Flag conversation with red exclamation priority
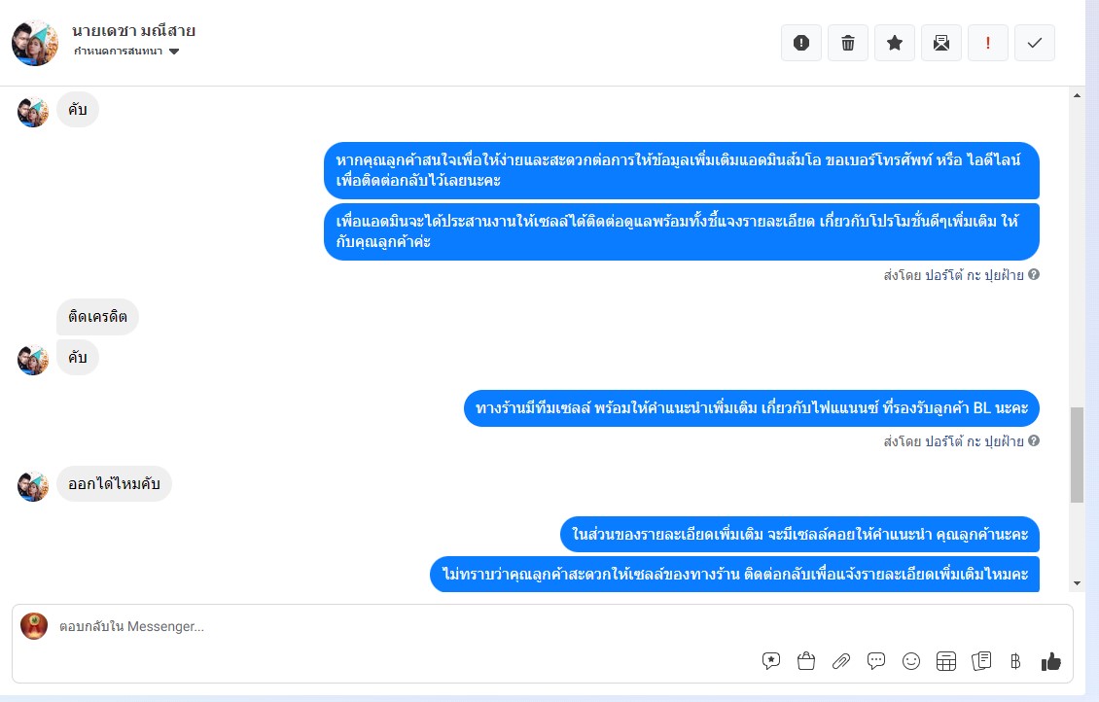Screen dimensions: 1099x702 point(987,43)
